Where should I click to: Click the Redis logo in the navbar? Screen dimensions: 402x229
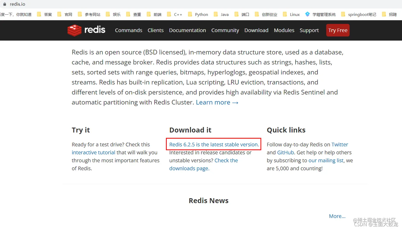point(86,30)
